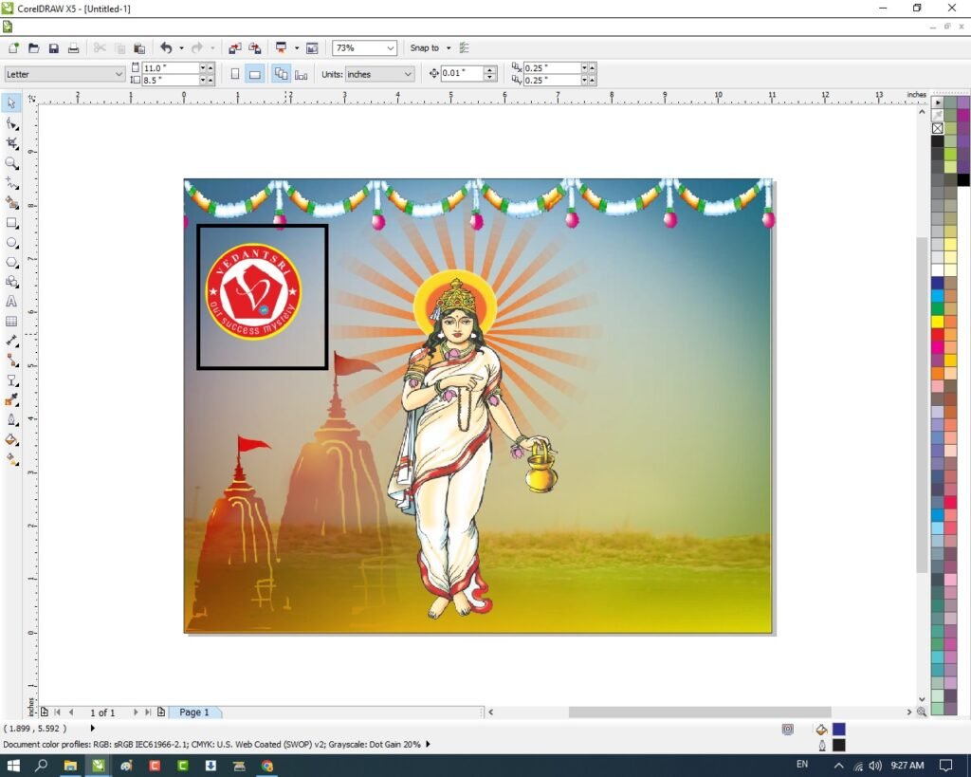Image resolution: width=971 pixels, height=777 pixels.
Task: Save the document with the floppy icon
Action: click(54, 47)
